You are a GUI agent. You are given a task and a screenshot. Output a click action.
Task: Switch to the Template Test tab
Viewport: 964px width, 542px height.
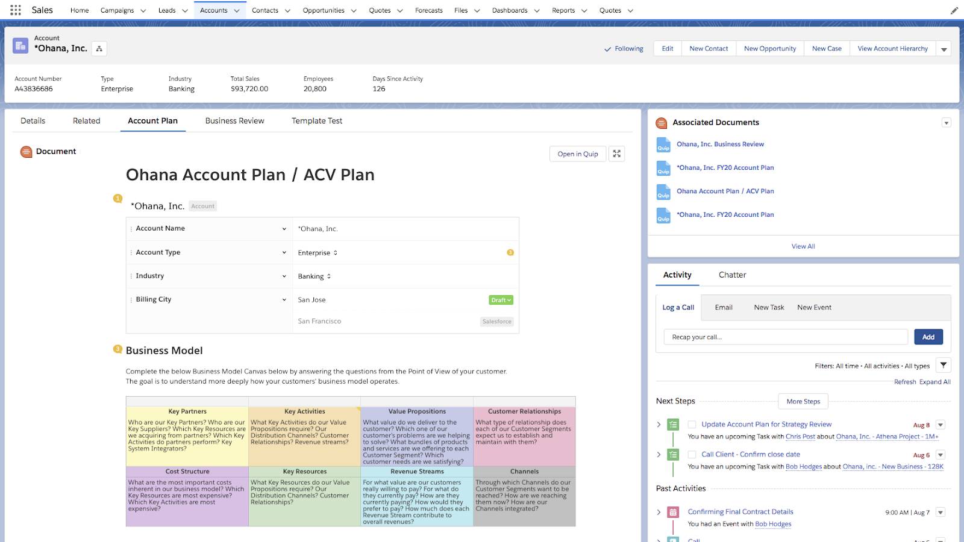(317, 121)
